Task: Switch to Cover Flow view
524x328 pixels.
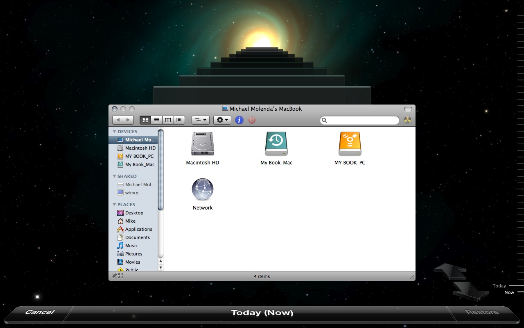Action: coord(179,120)
